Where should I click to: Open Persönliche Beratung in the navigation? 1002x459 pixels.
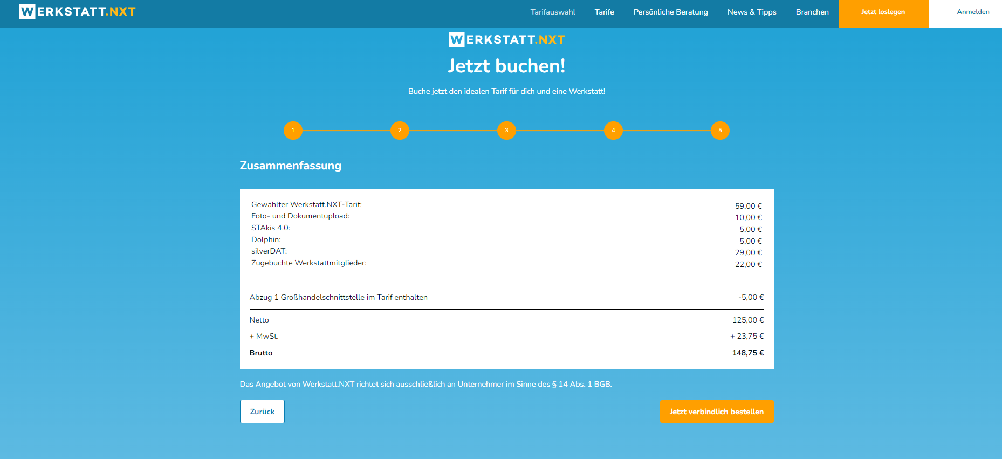(670, 12)
